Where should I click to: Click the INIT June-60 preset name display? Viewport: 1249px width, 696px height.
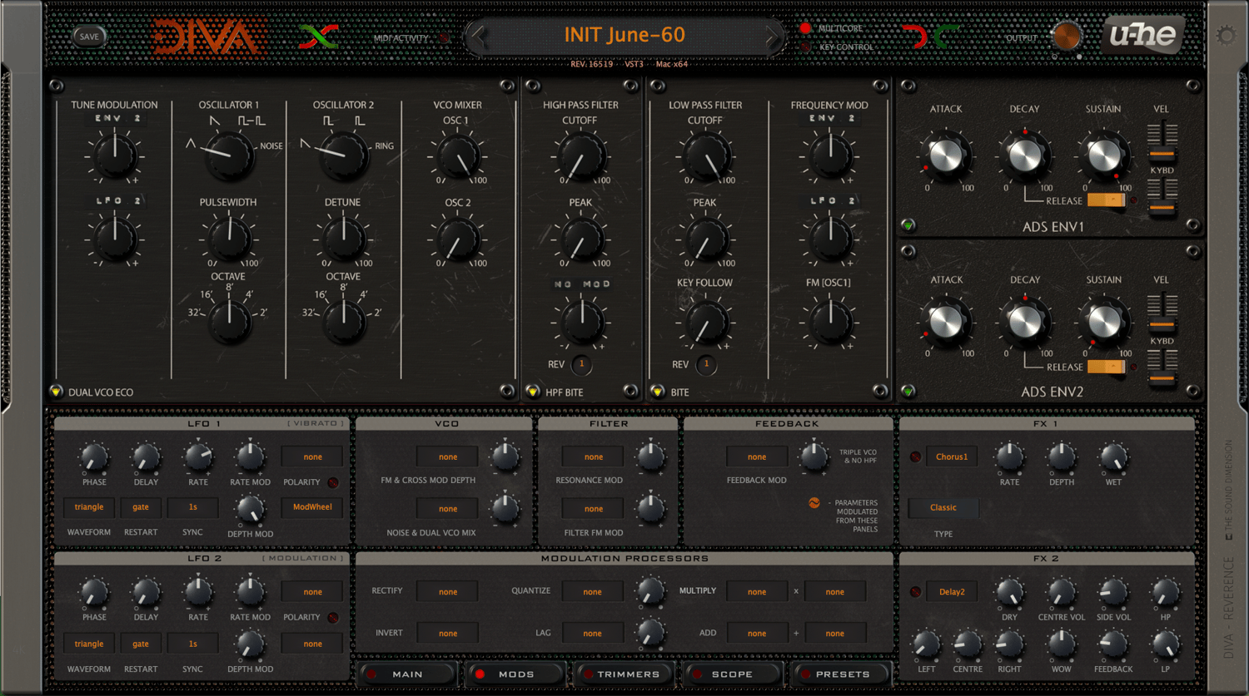point(624,35)
